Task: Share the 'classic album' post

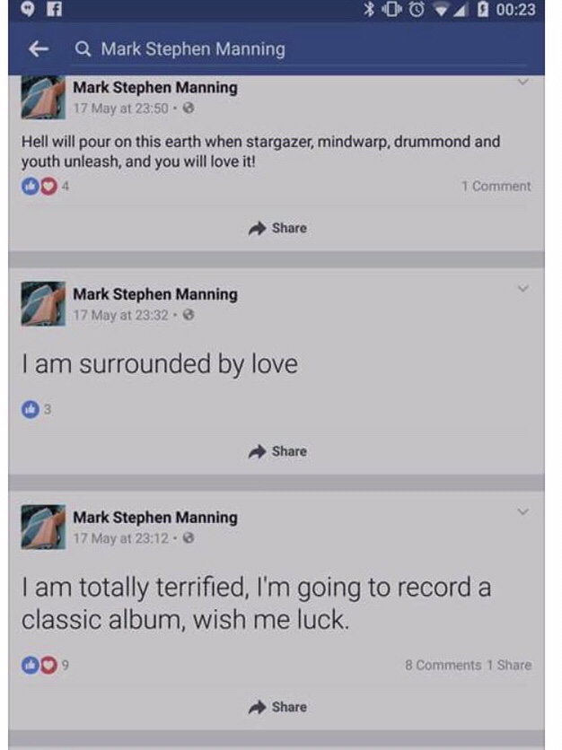Action: (x=277, y=707)
